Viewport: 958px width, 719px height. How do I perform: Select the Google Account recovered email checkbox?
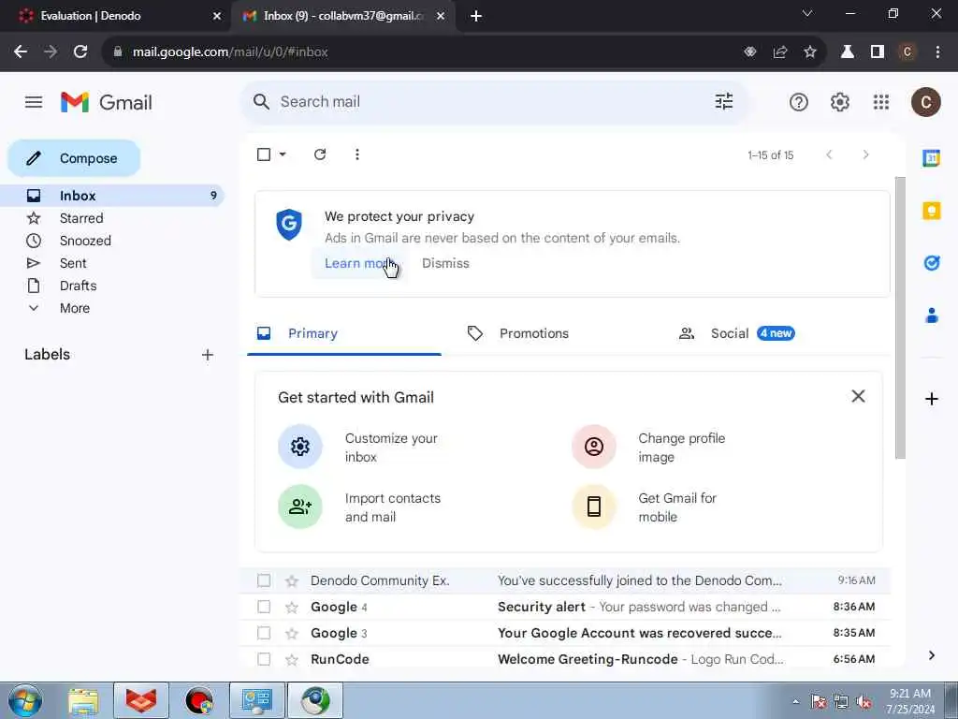click(263, 633)
